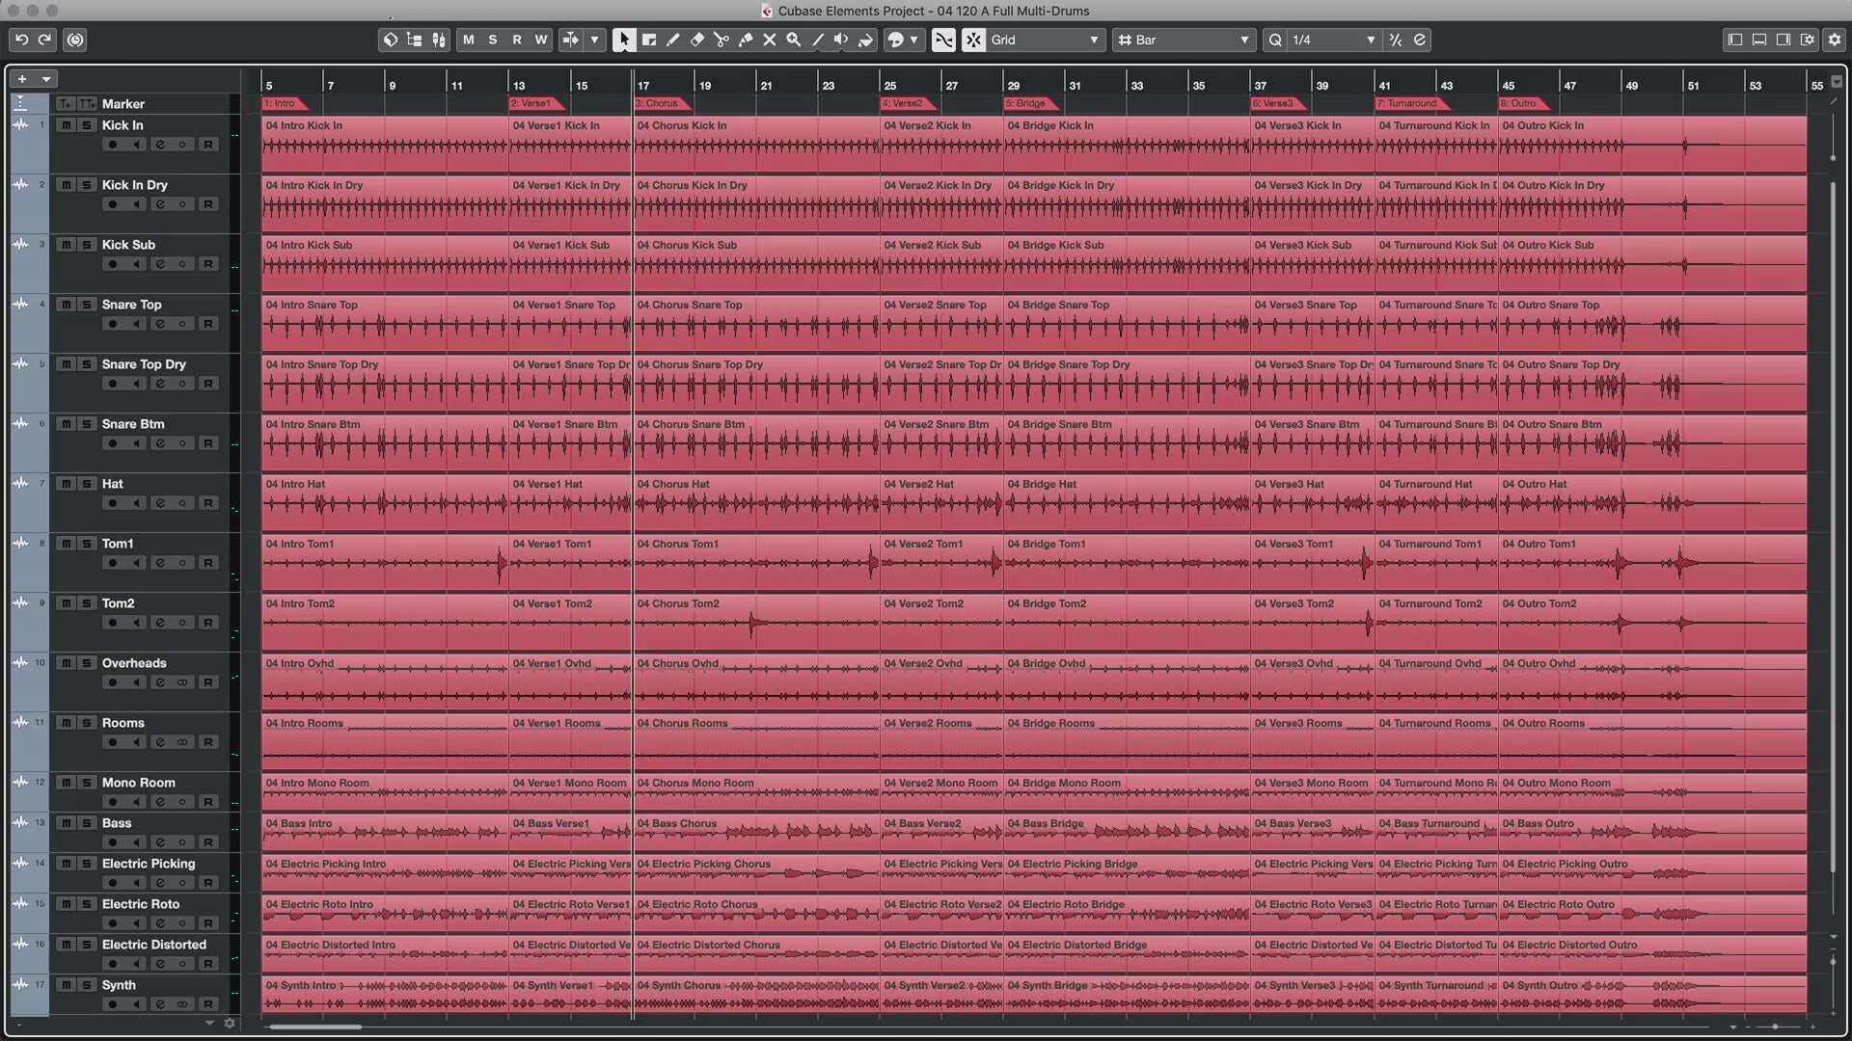Click the vertical zoom slider handle

[1834, 961]
